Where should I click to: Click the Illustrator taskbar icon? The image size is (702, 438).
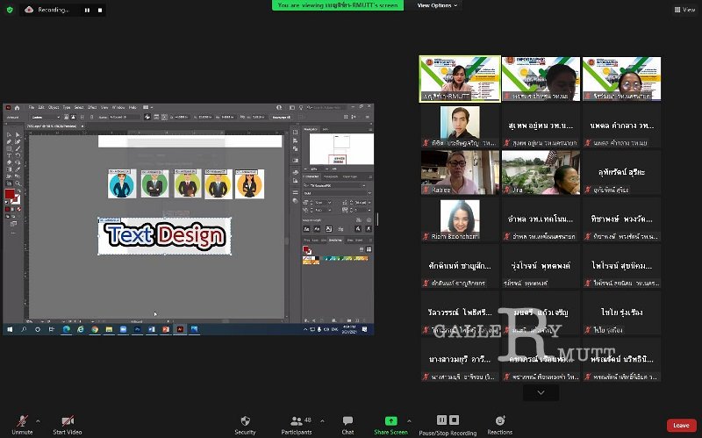click(180, 329)
